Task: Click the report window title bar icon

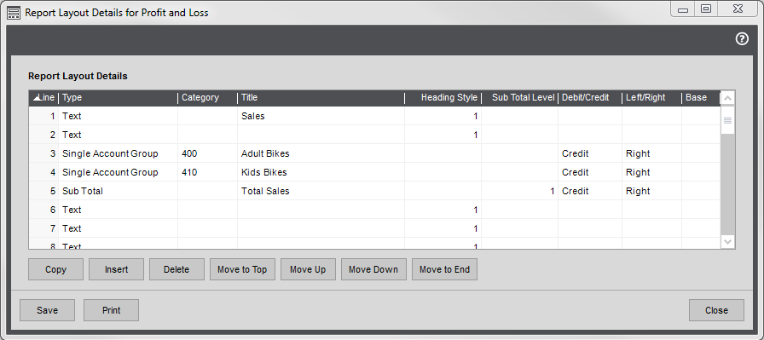Action: tap(14, 13)
